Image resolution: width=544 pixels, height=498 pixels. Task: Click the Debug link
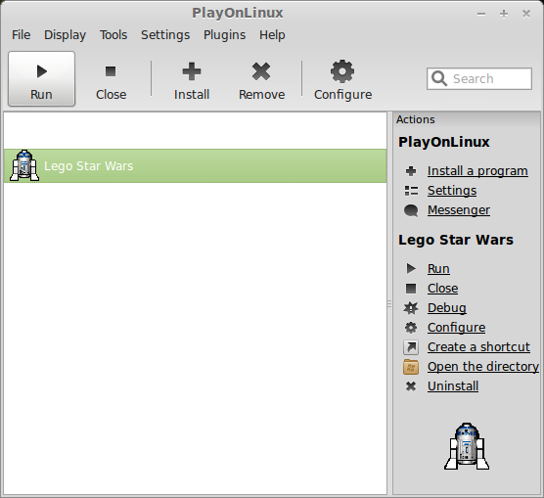tap(446, 308)
